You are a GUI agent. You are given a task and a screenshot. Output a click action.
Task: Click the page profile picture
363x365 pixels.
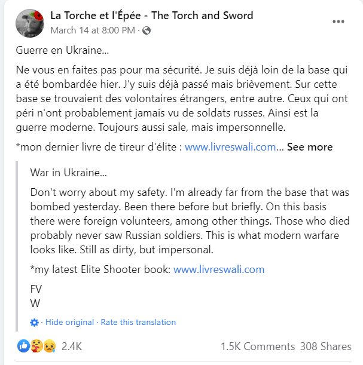point(29,22)
